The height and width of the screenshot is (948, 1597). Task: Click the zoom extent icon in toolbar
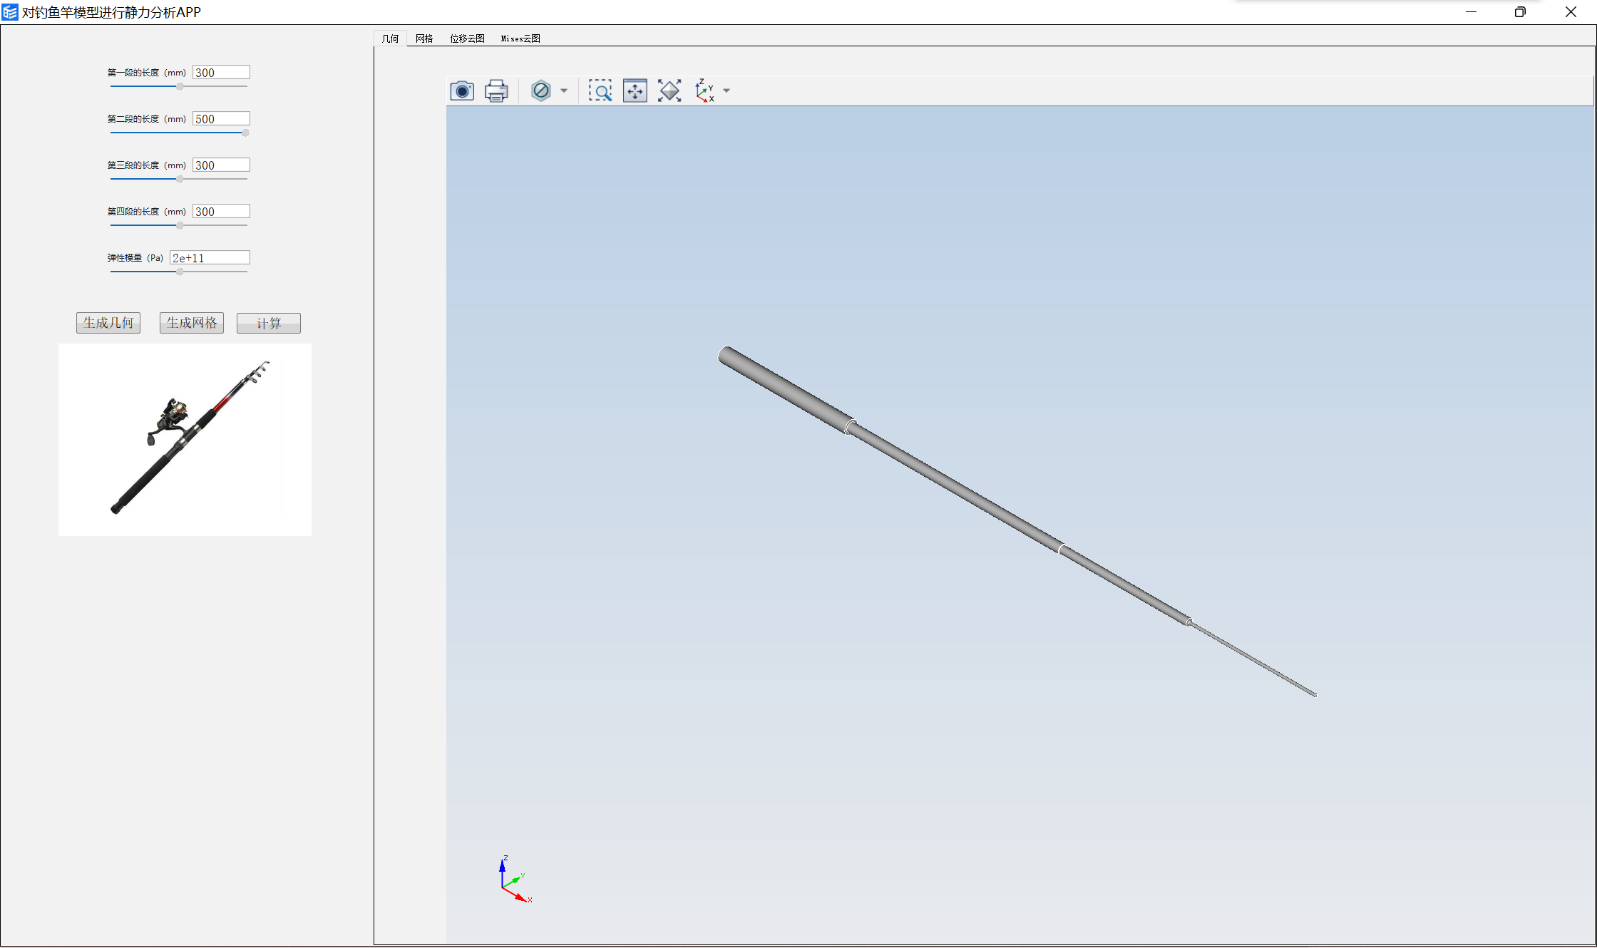pyautogui.click(x=669, y=91)
